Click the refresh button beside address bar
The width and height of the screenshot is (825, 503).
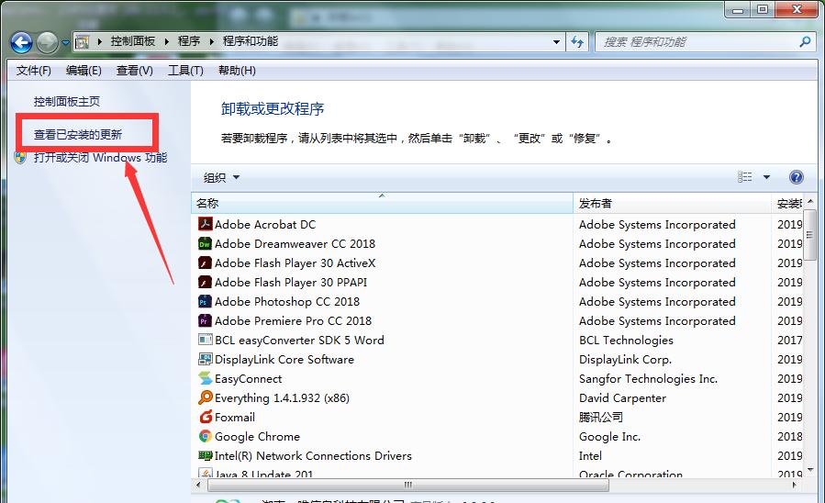(x=577, y=42)
